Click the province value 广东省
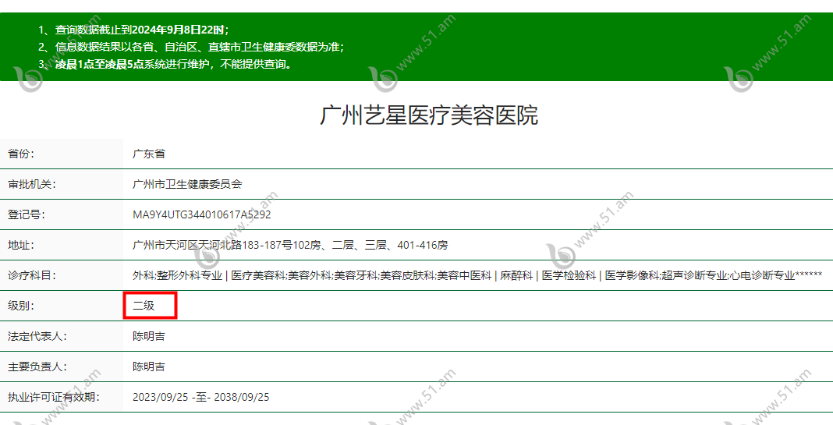The height and width of the screenshot is (425, 833). click(x=149, y=154)
